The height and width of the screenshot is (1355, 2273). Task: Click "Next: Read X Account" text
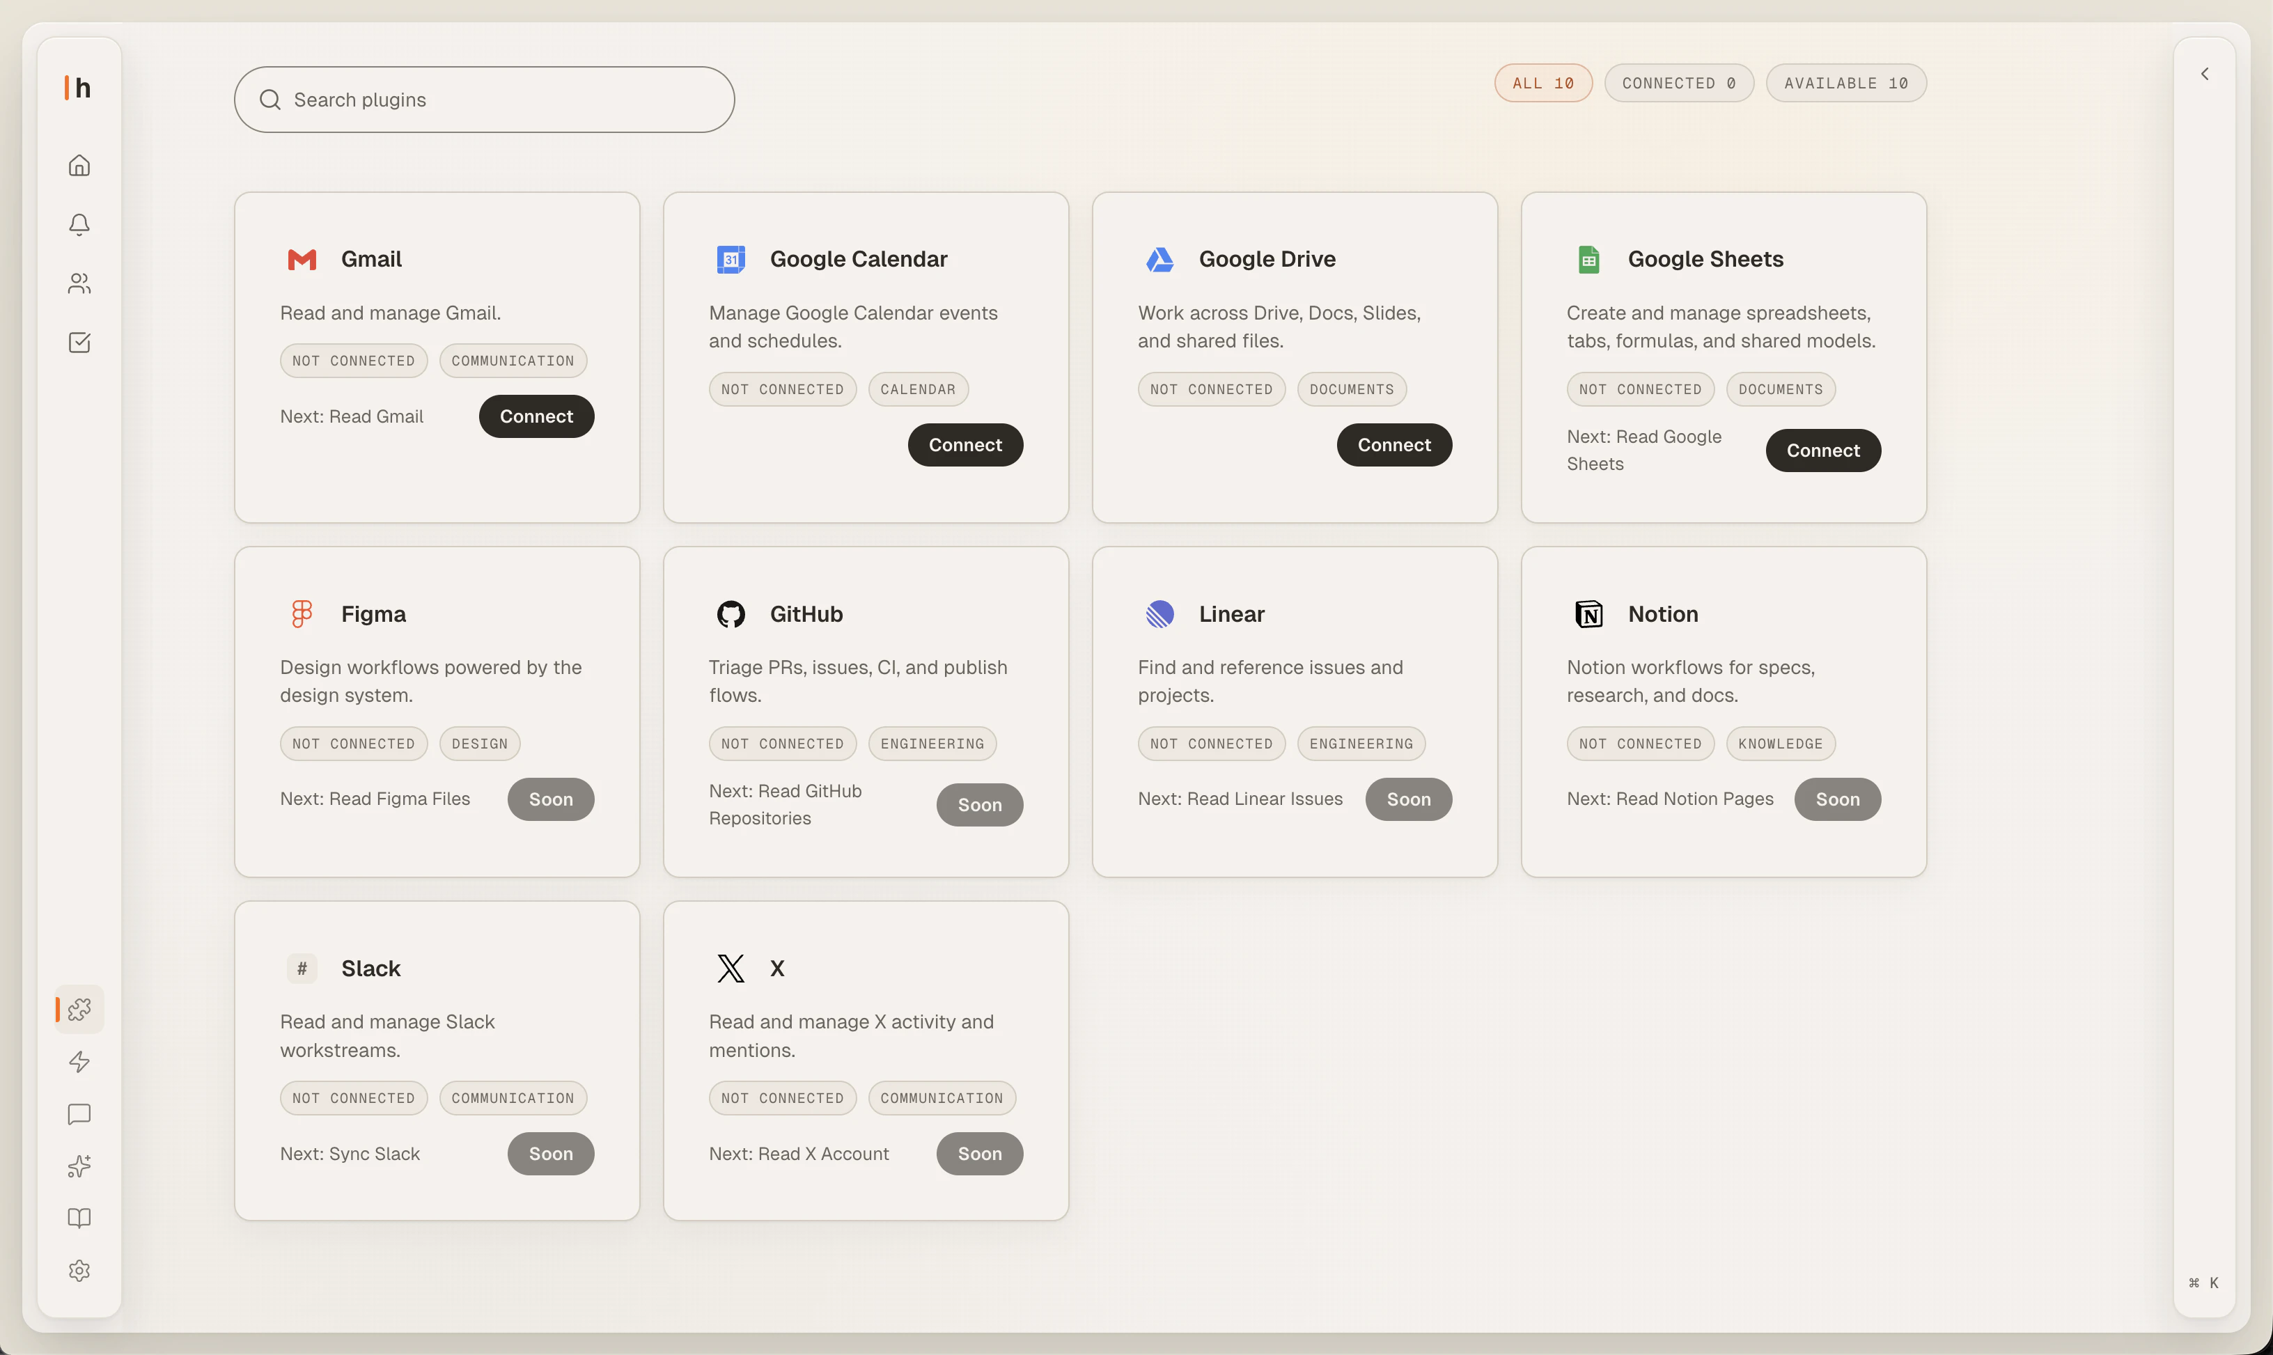pyautogui.click(x=799, y=1154)
